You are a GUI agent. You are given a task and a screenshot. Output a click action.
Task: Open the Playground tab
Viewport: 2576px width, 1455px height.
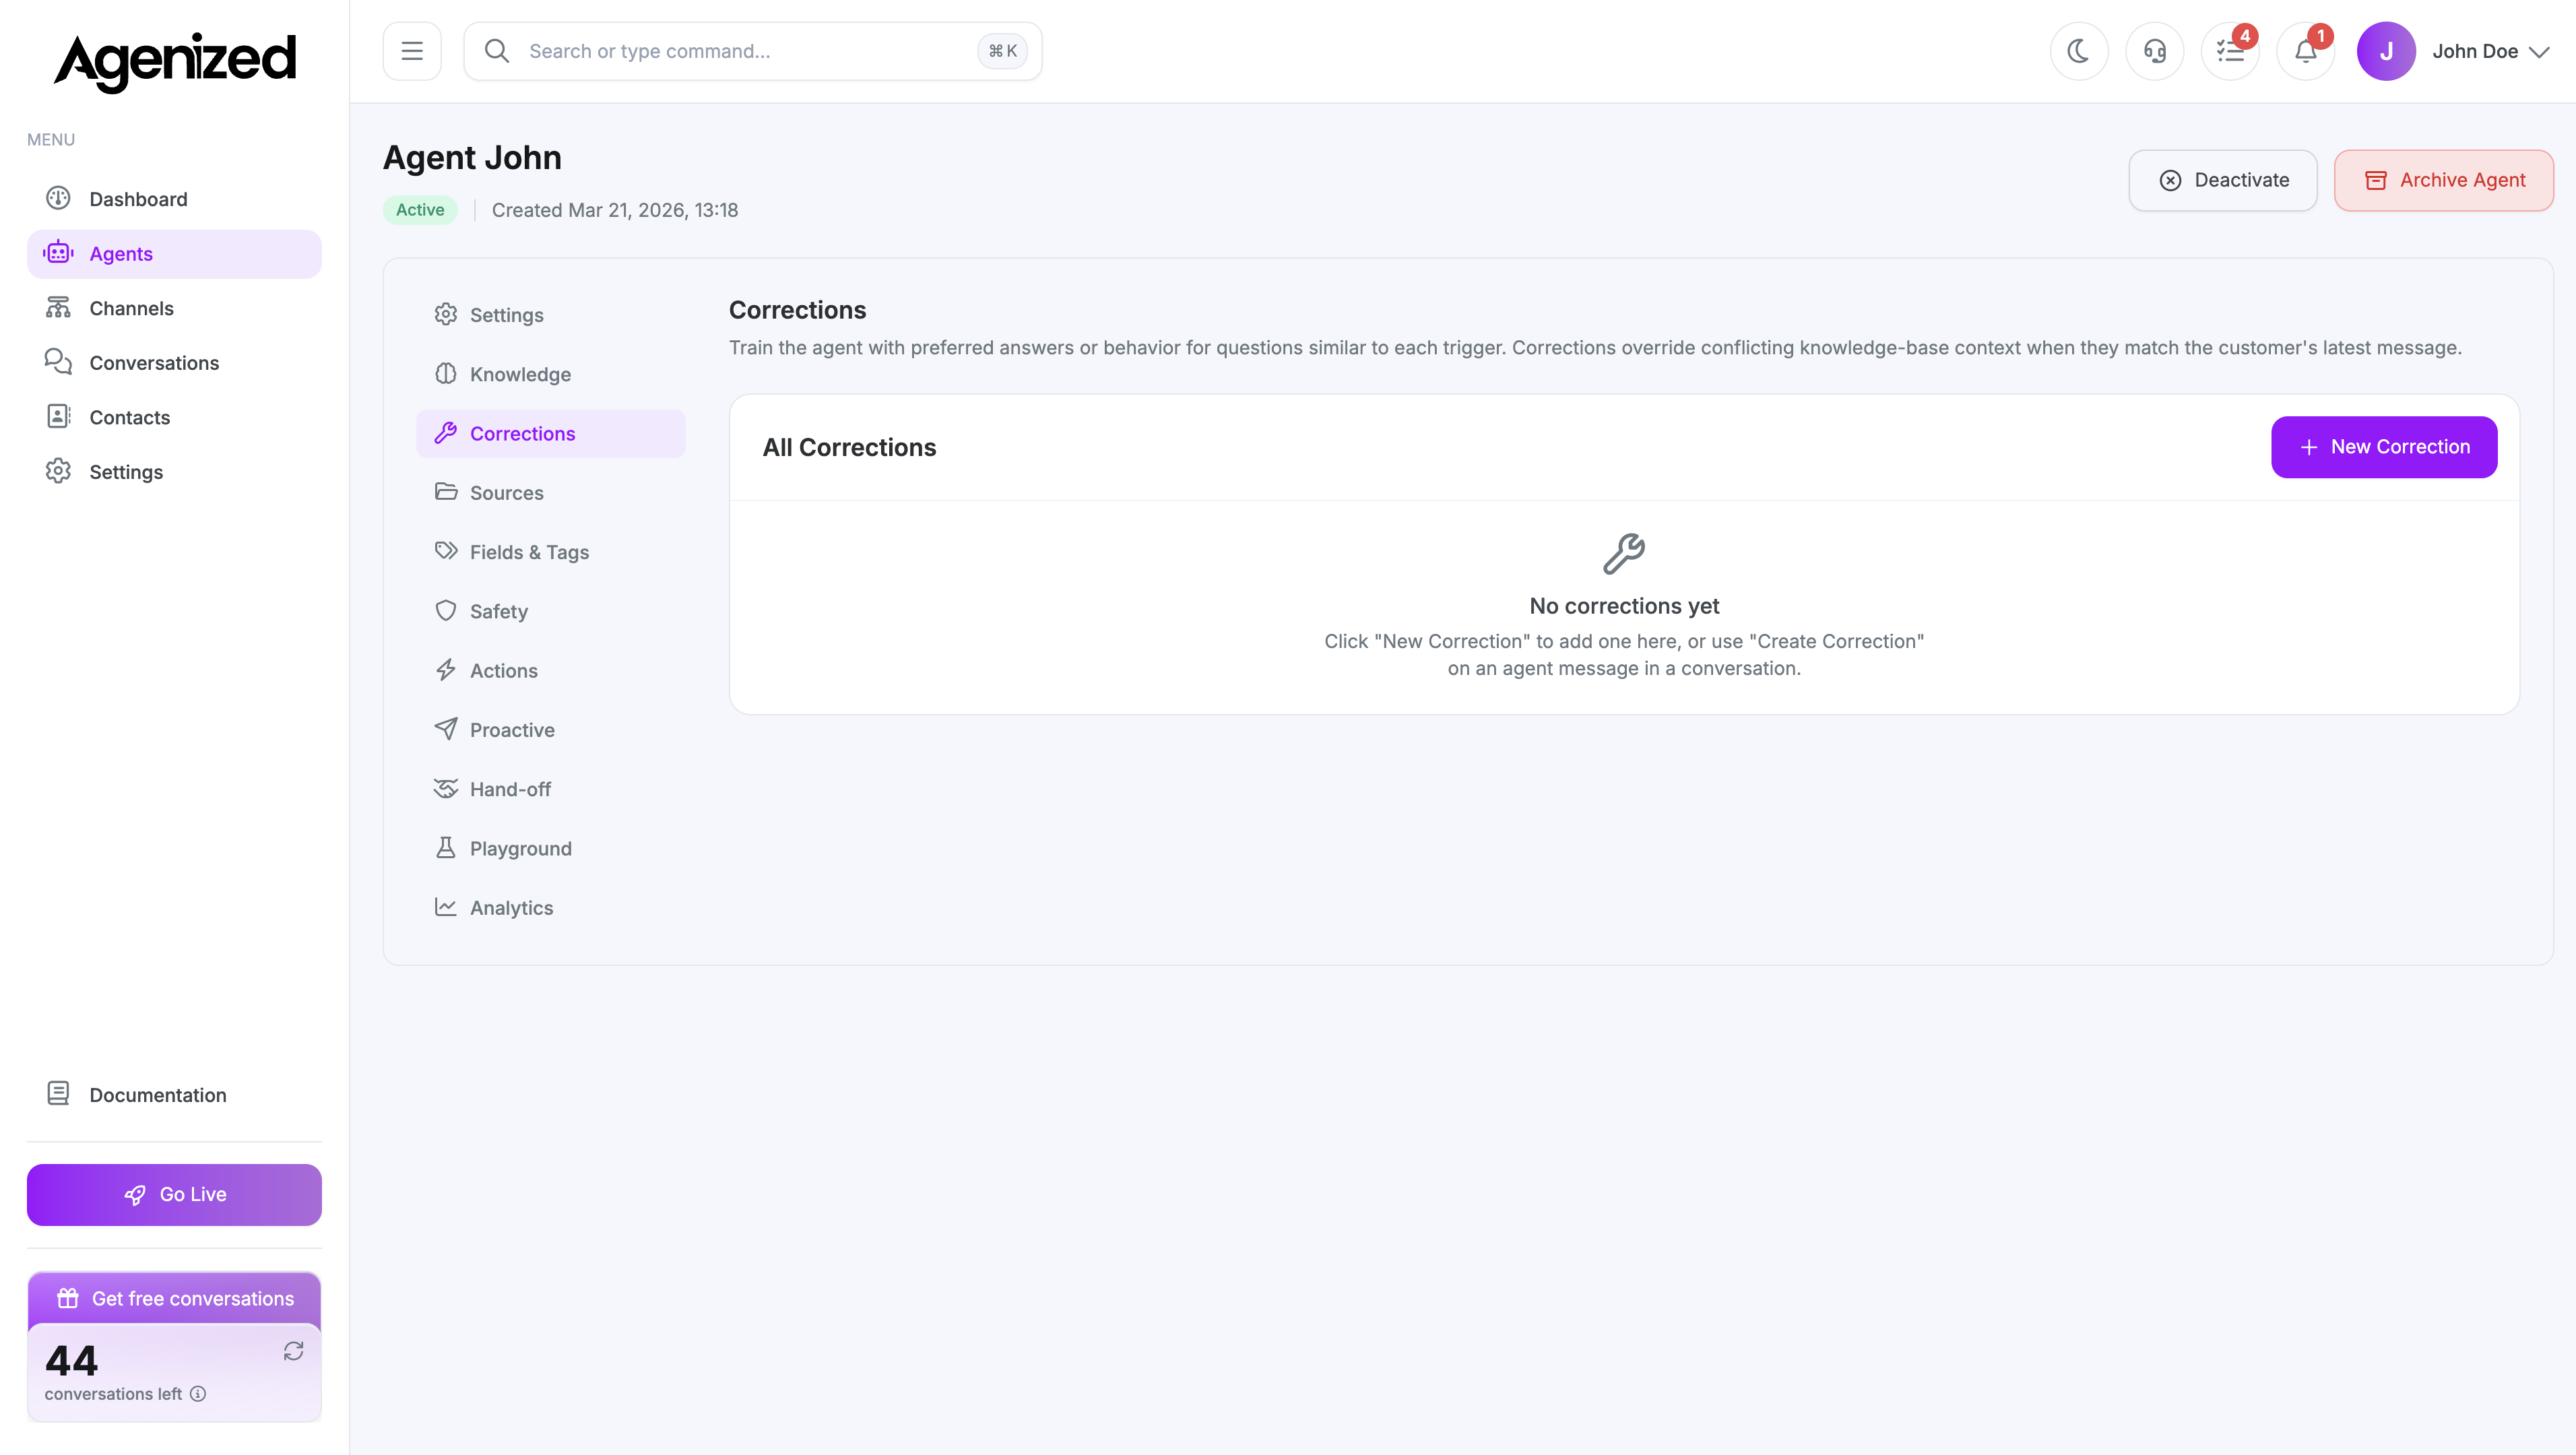tap(521, 848)
